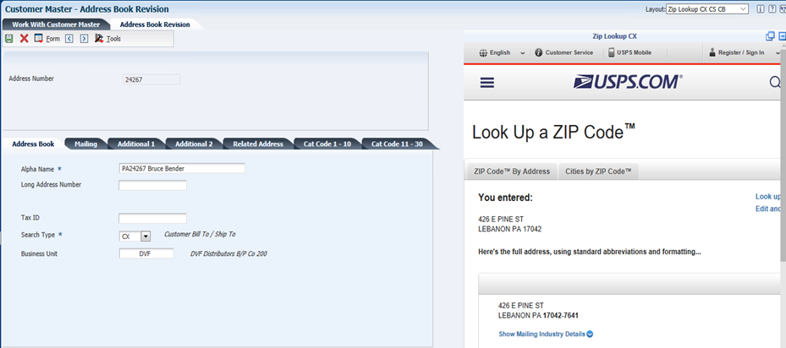The height and width of the screenshot is (348, 786).
Task: Expand the Mailing Industry Details arrow icon
Action: coord(590,334)
